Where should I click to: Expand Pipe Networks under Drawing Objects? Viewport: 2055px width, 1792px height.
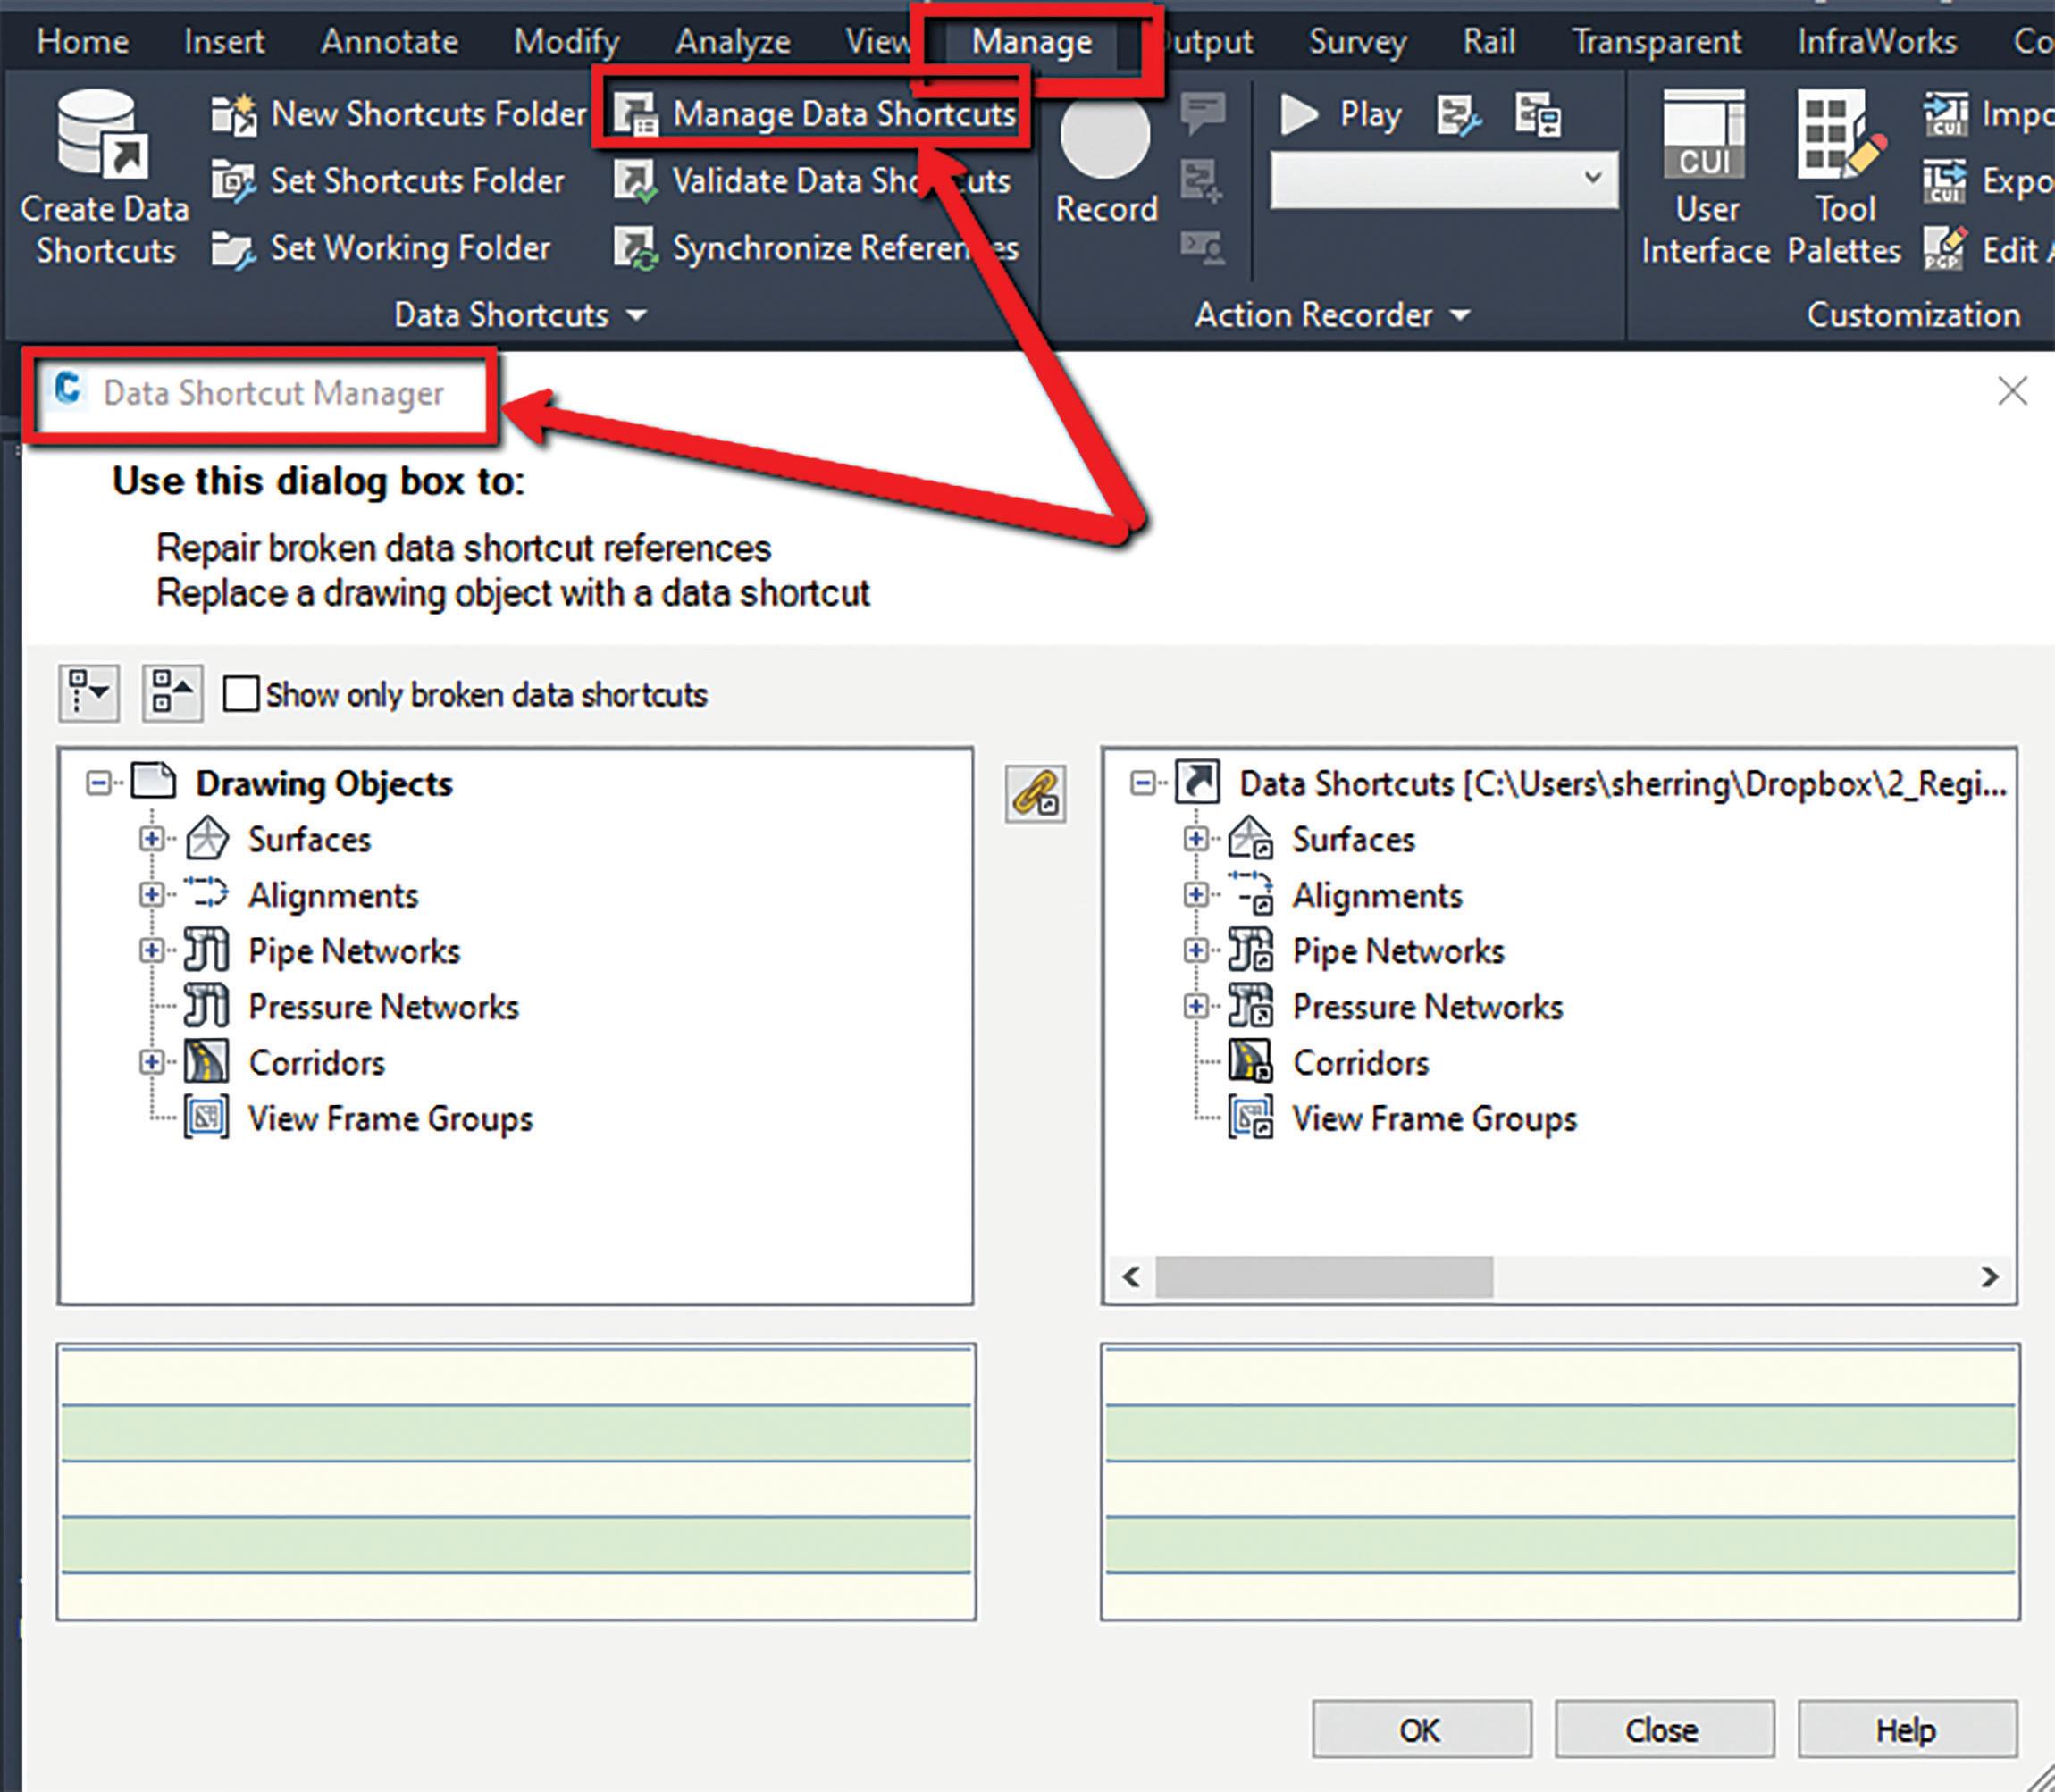click(151, 950)
